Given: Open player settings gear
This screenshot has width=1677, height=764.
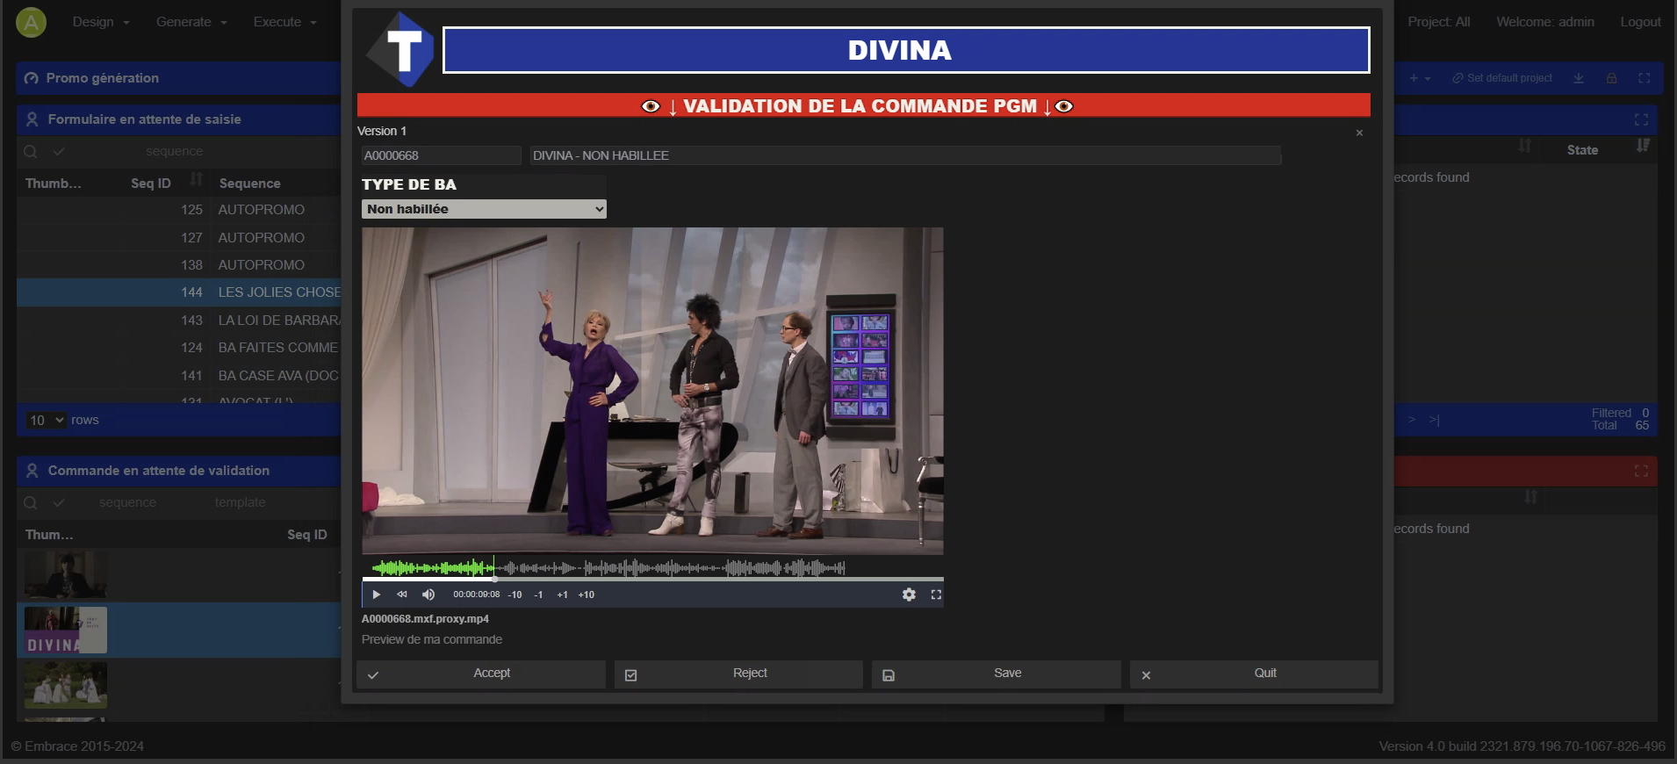Looking at the screenshot, I should [x=909, y=595].
